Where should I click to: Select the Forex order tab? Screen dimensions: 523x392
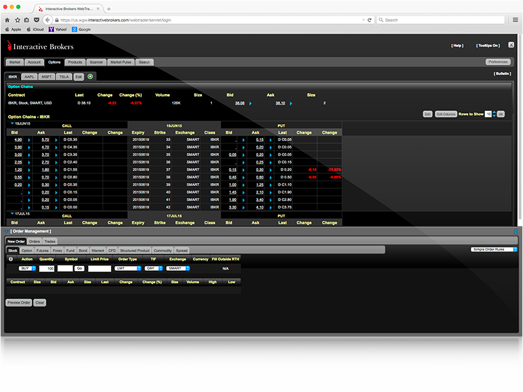(x=58, y=250)
